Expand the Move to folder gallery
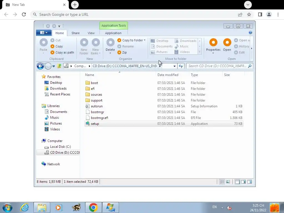 click(200, 52)
